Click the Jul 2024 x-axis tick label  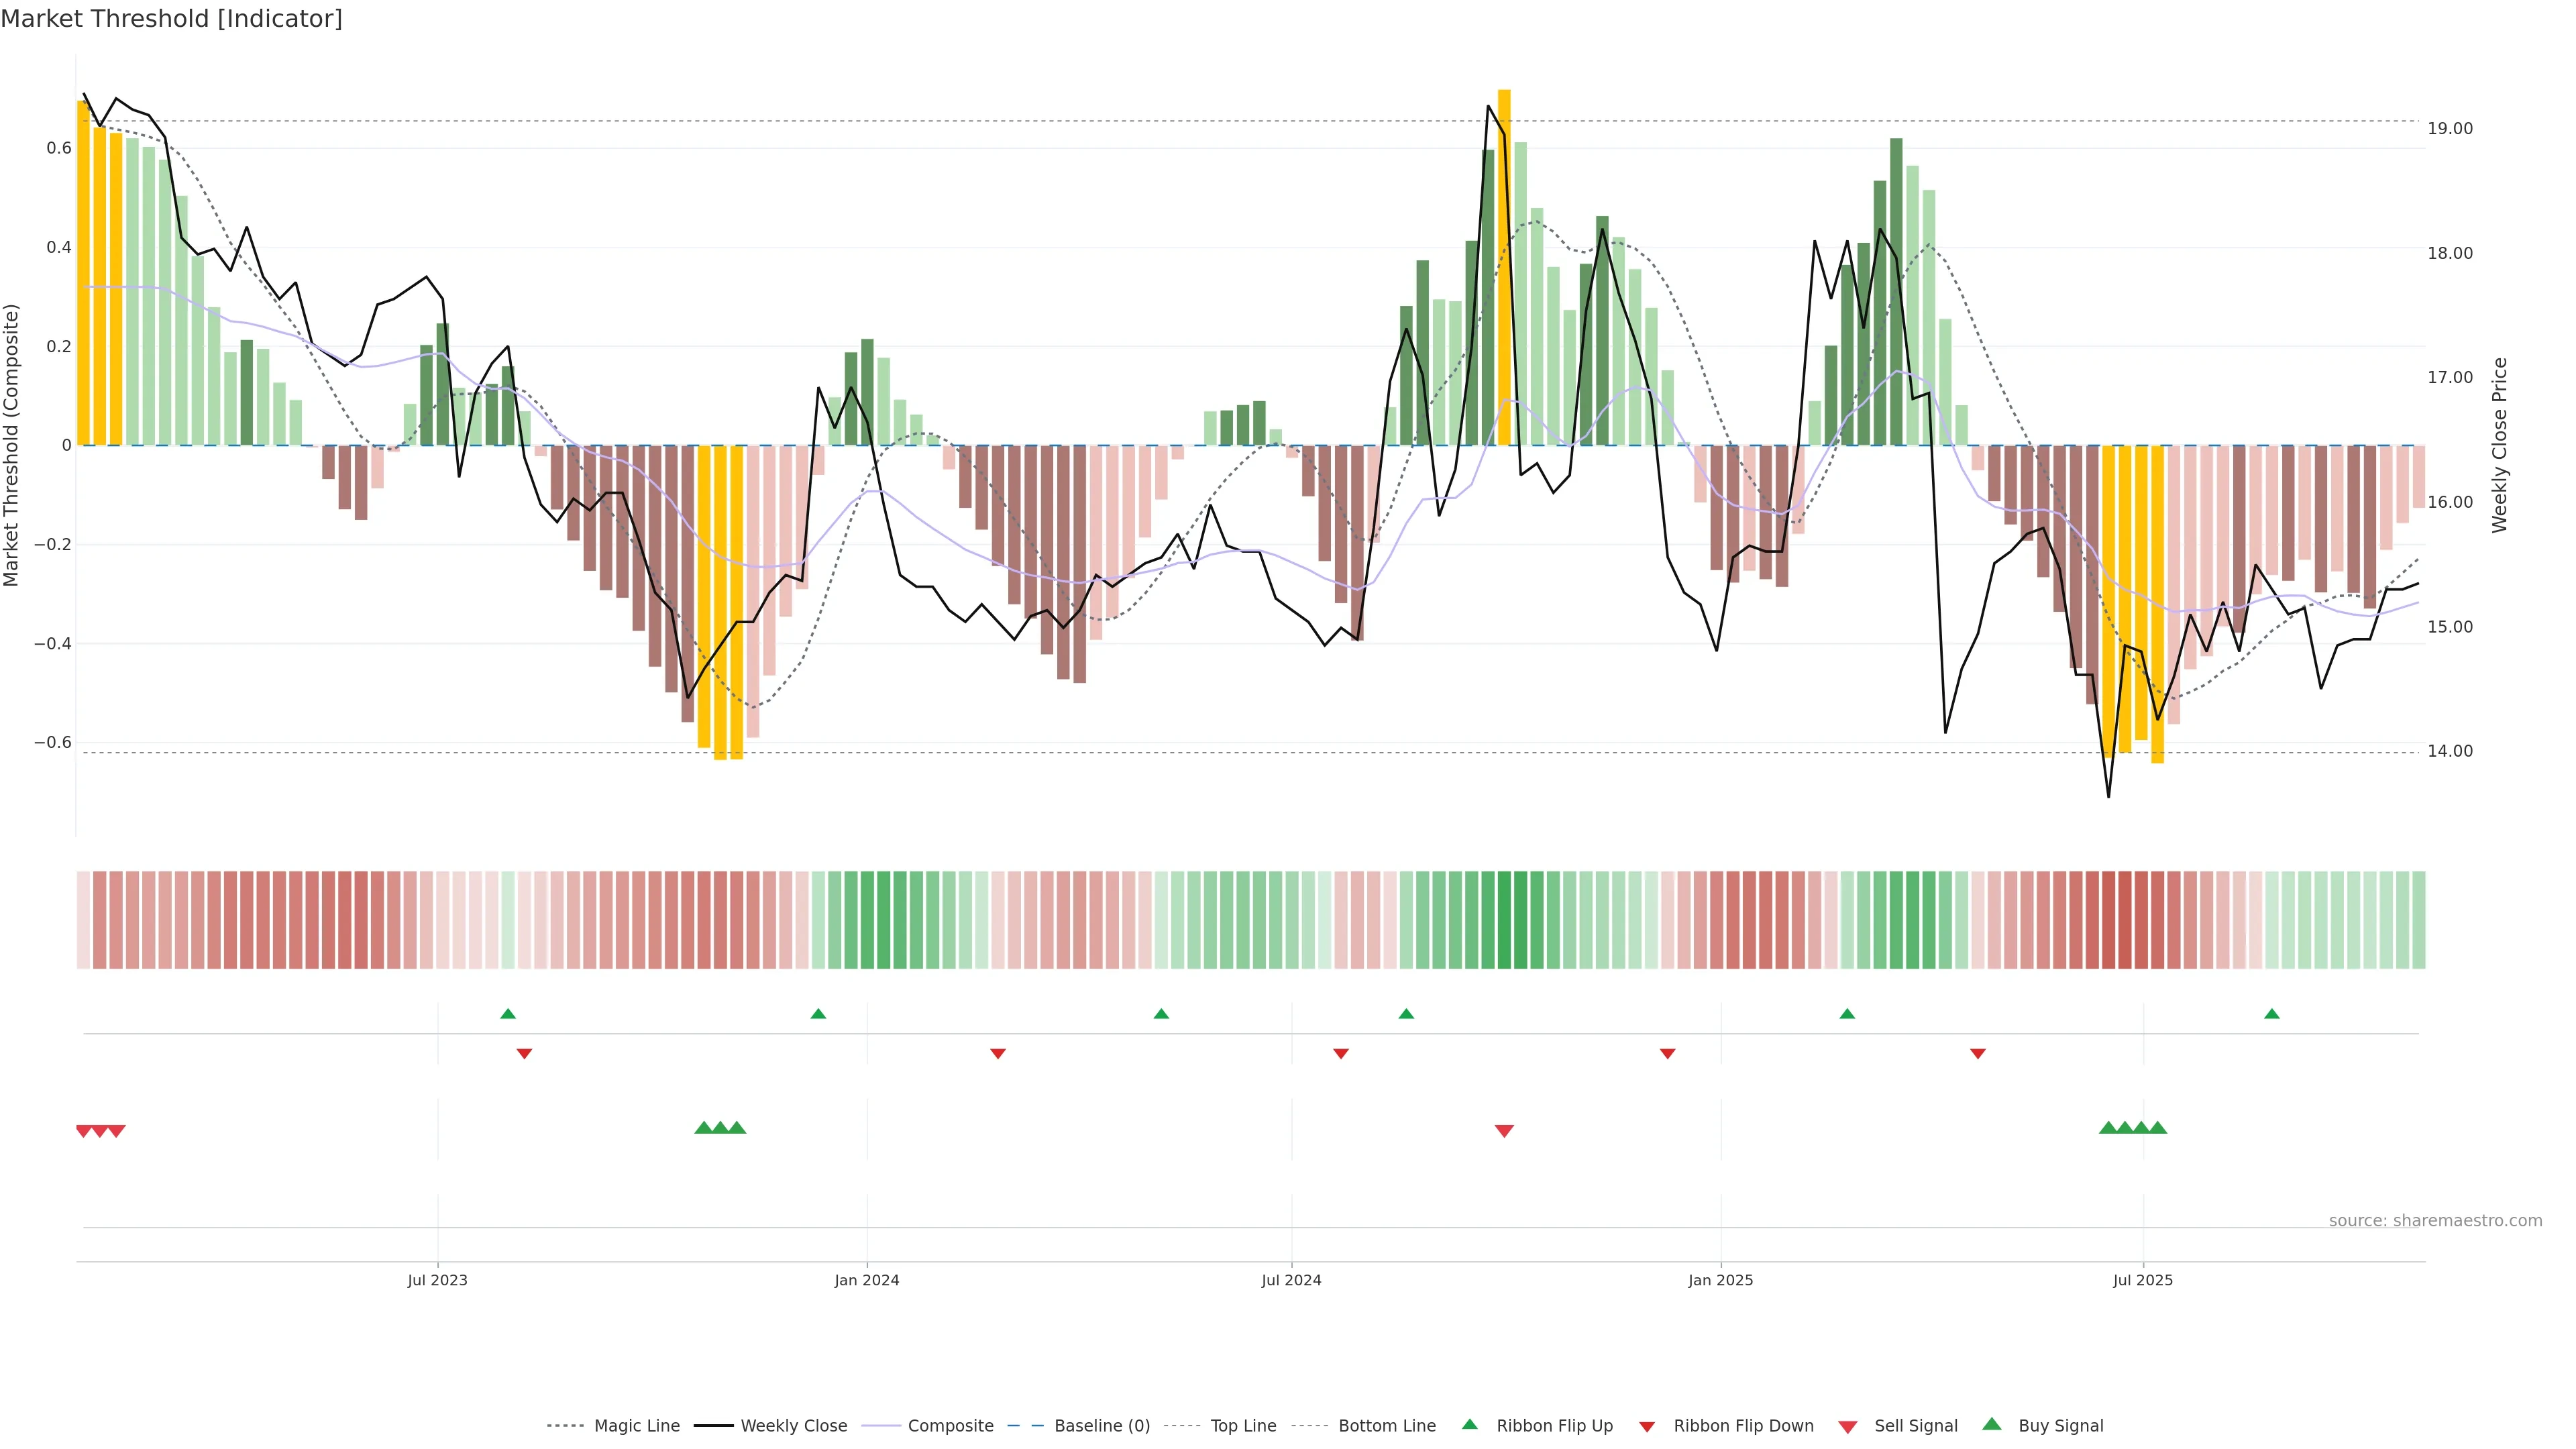1291,1280
